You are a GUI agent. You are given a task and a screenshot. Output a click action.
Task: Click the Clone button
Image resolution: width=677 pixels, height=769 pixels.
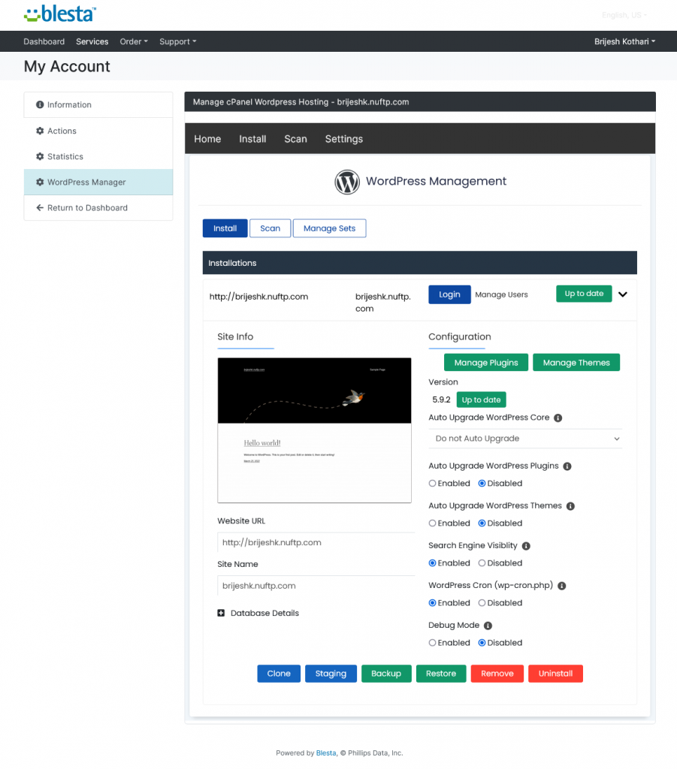coord(279,674)
